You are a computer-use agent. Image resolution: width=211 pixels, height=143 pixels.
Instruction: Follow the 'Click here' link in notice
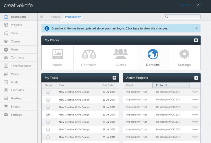132,28
